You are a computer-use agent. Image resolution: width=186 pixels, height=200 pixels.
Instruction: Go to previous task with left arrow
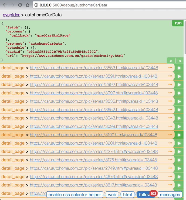(171, 61)
